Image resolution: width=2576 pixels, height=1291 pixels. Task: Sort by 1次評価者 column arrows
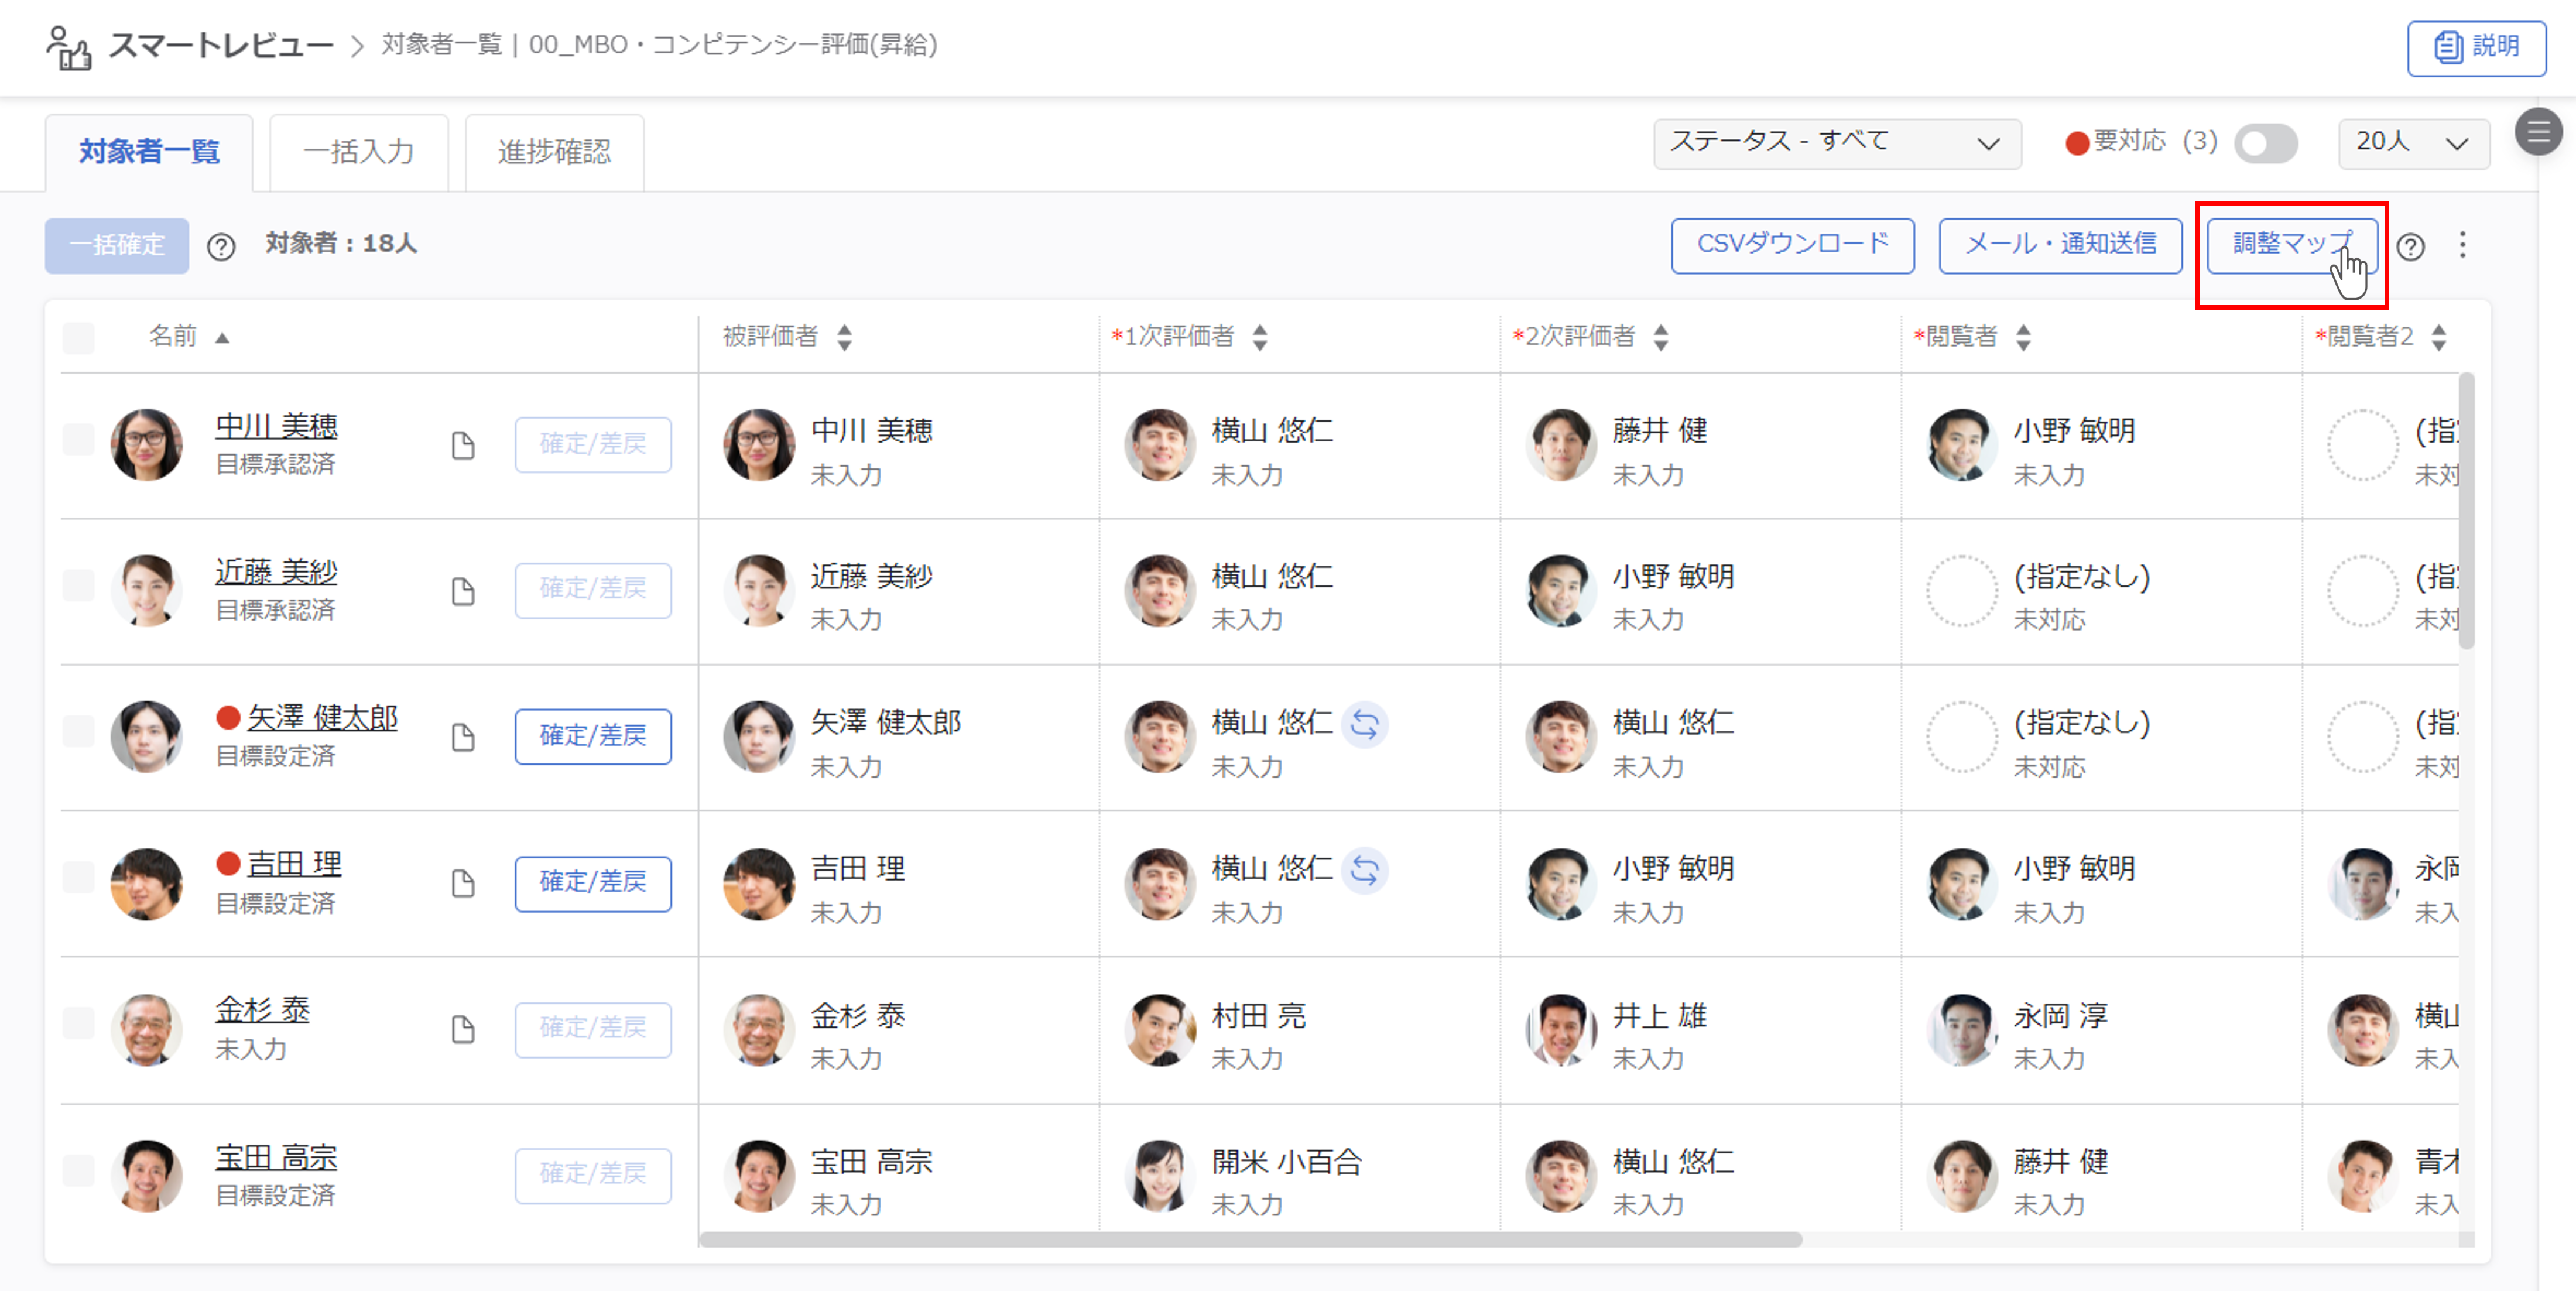(1260, 337)
